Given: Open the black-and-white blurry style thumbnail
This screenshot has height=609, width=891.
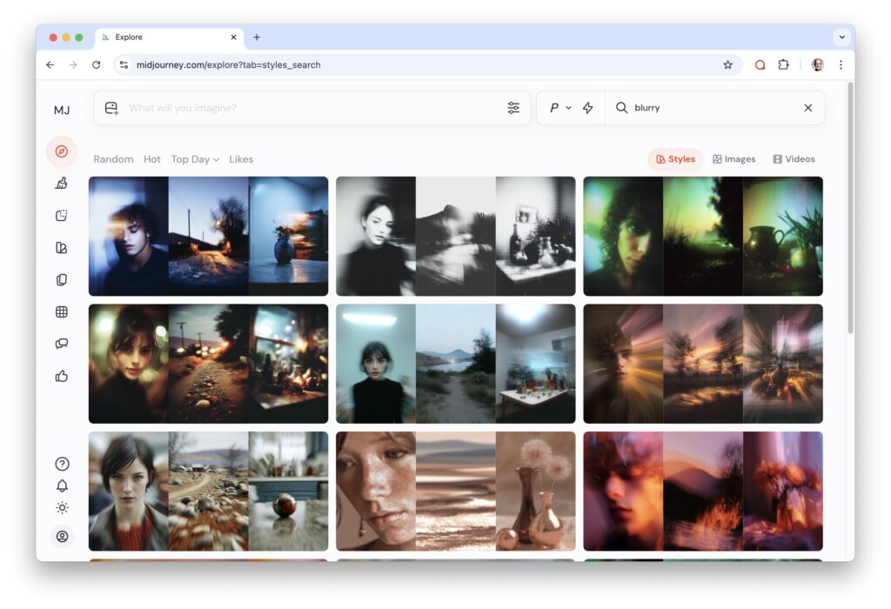Looking at the screenshot, I should coord(455,236).
